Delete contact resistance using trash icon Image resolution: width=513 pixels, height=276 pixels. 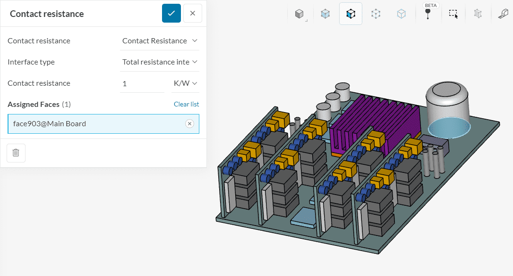tap(16, 153)
